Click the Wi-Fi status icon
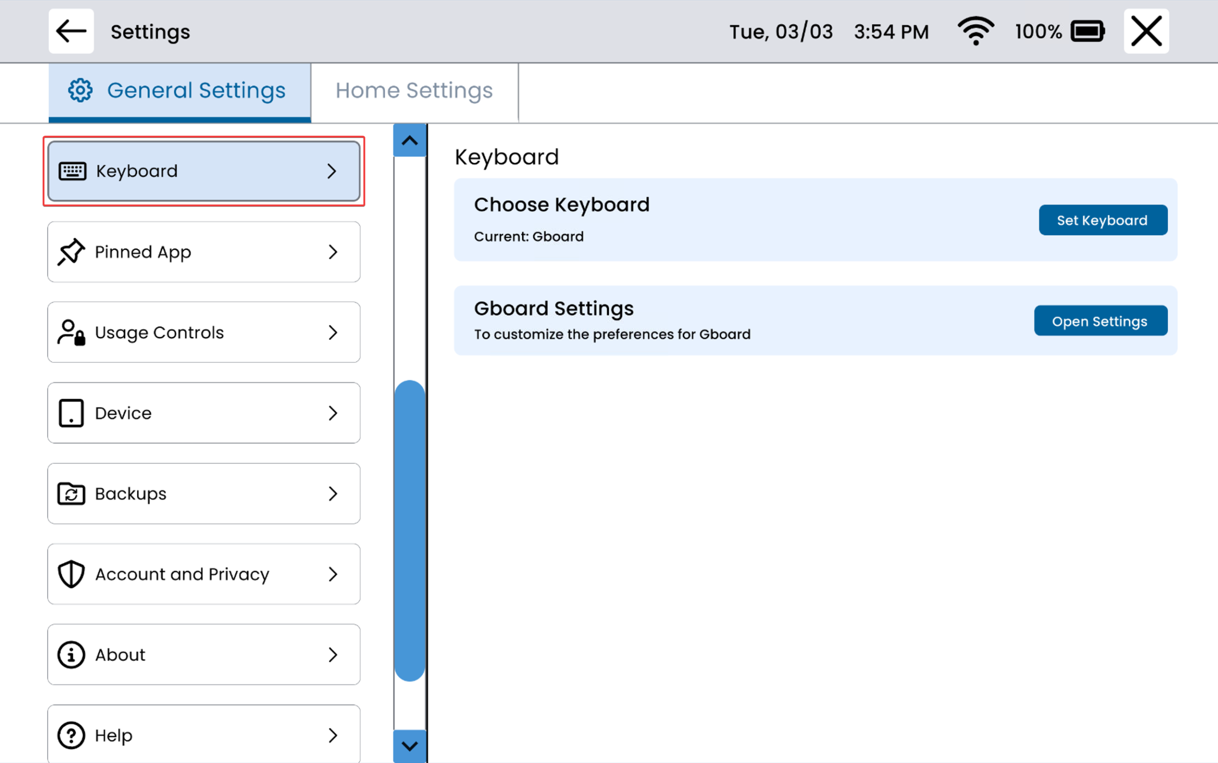1218x763 pixels. [975, 31]
